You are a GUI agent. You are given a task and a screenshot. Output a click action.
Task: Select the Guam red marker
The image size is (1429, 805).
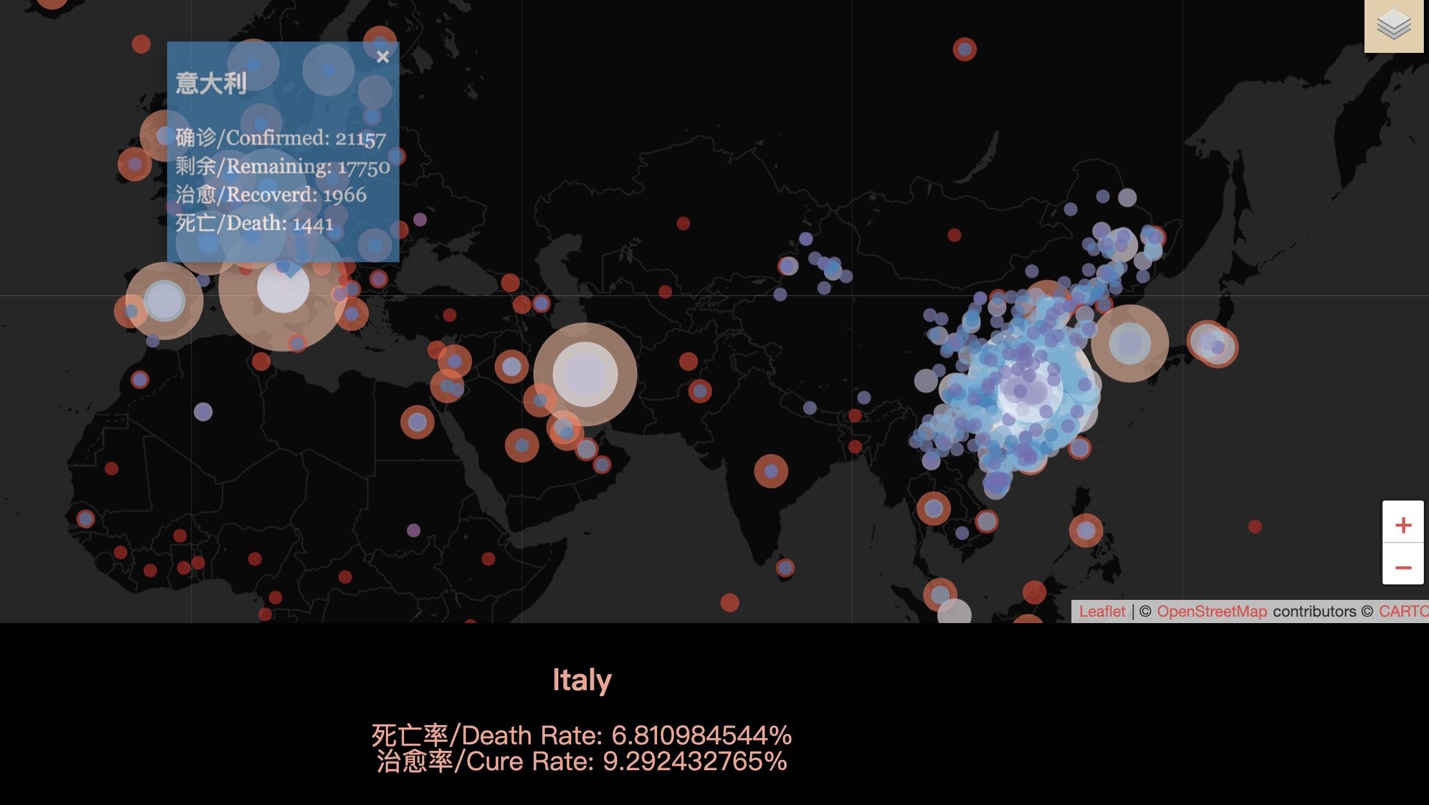click(1255, 526)
